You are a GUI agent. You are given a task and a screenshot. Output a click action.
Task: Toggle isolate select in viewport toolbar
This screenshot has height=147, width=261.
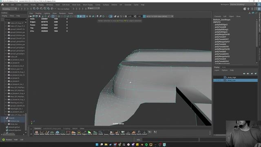(111, 16)
